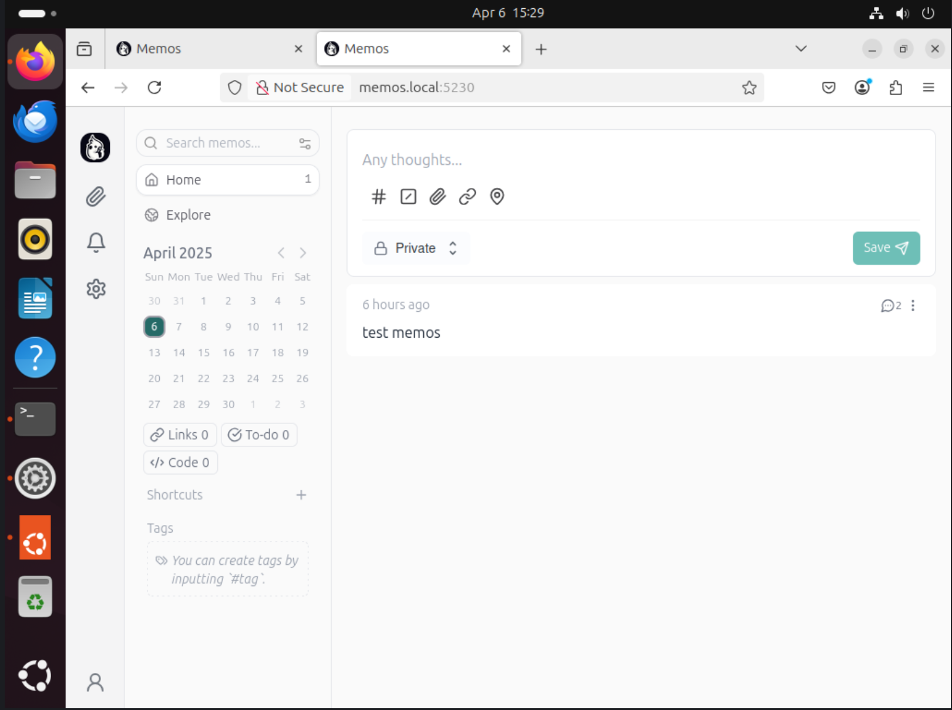Launch Terminal from the dock

point(35,419)
